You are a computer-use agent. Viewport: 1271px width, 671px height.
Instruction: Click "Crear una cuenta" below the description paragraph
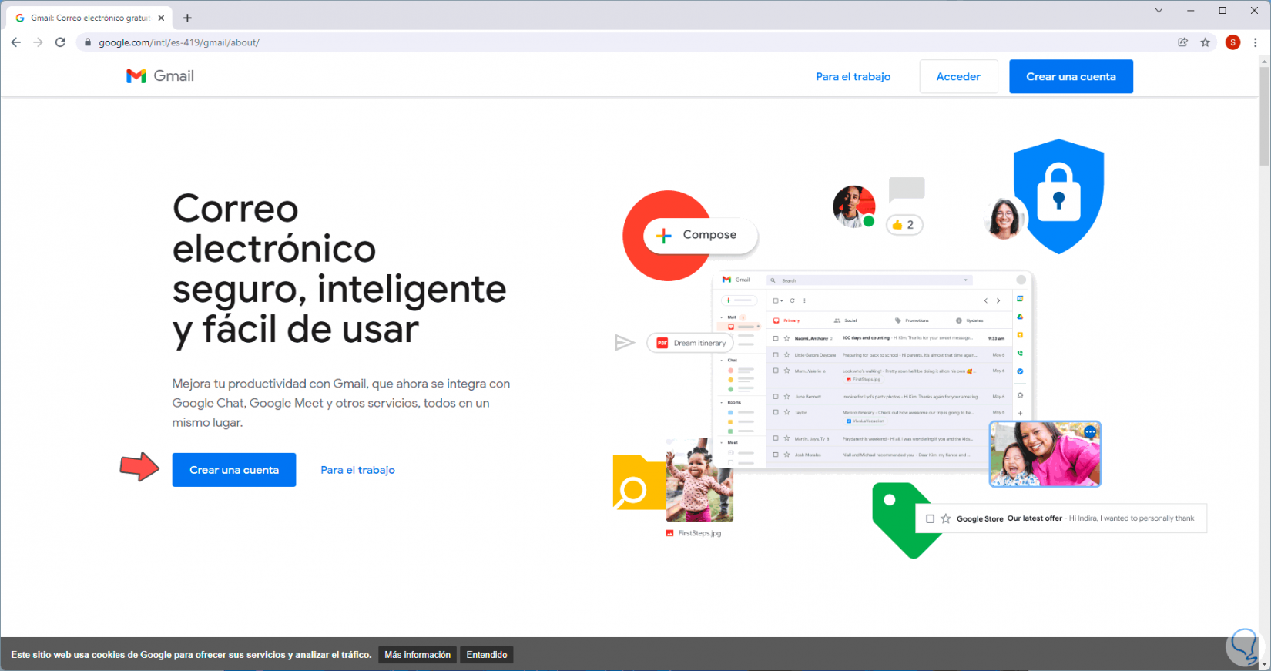[x=234, y=470]
